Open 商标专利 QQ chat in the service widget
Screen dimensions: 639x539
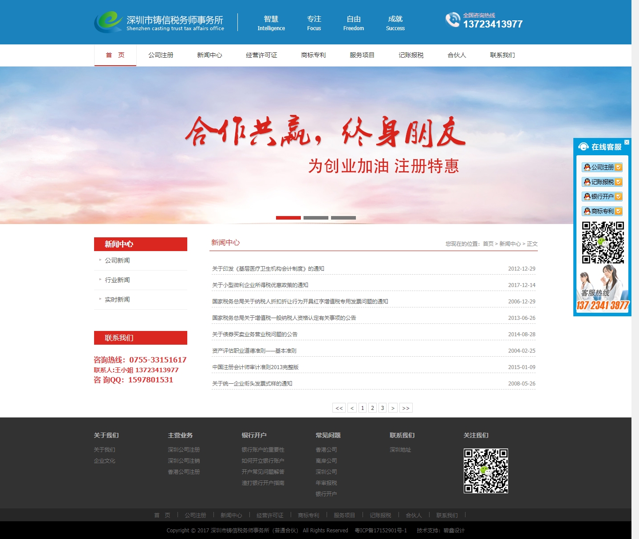(602, 211)
